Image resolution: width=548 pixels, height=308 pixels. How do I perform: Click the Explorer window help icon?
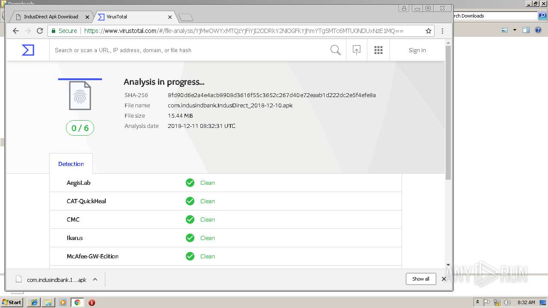pos(539,30)
